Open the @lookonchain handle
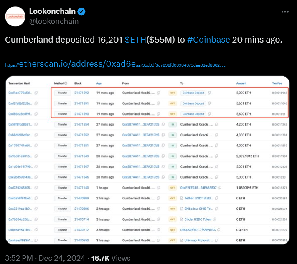Image resolution: width=297 pixels, height=264 pixels. 54,21
